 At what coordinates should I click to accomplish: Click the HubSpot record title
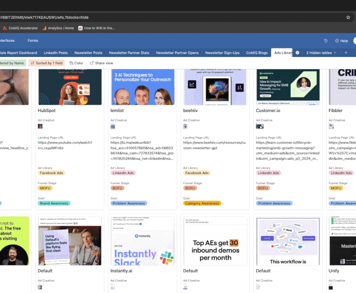click(x=47, y=110)
